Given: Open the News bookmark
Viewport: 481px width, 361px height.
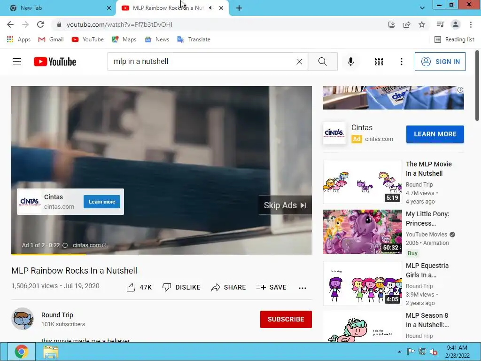Looking at the screenshot, I should (x=157, y=39).
